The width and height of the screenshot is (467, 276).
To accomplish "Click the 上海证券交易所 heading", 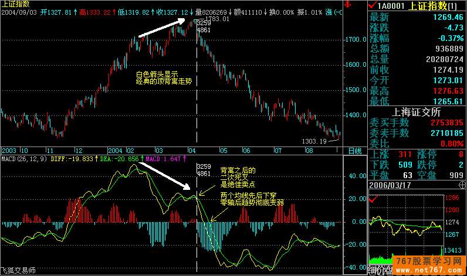I will (x=417, y=112).
